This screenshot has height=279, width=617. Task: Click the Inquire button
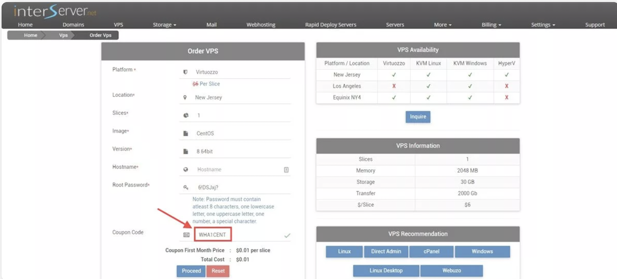[x=418, y=117]
